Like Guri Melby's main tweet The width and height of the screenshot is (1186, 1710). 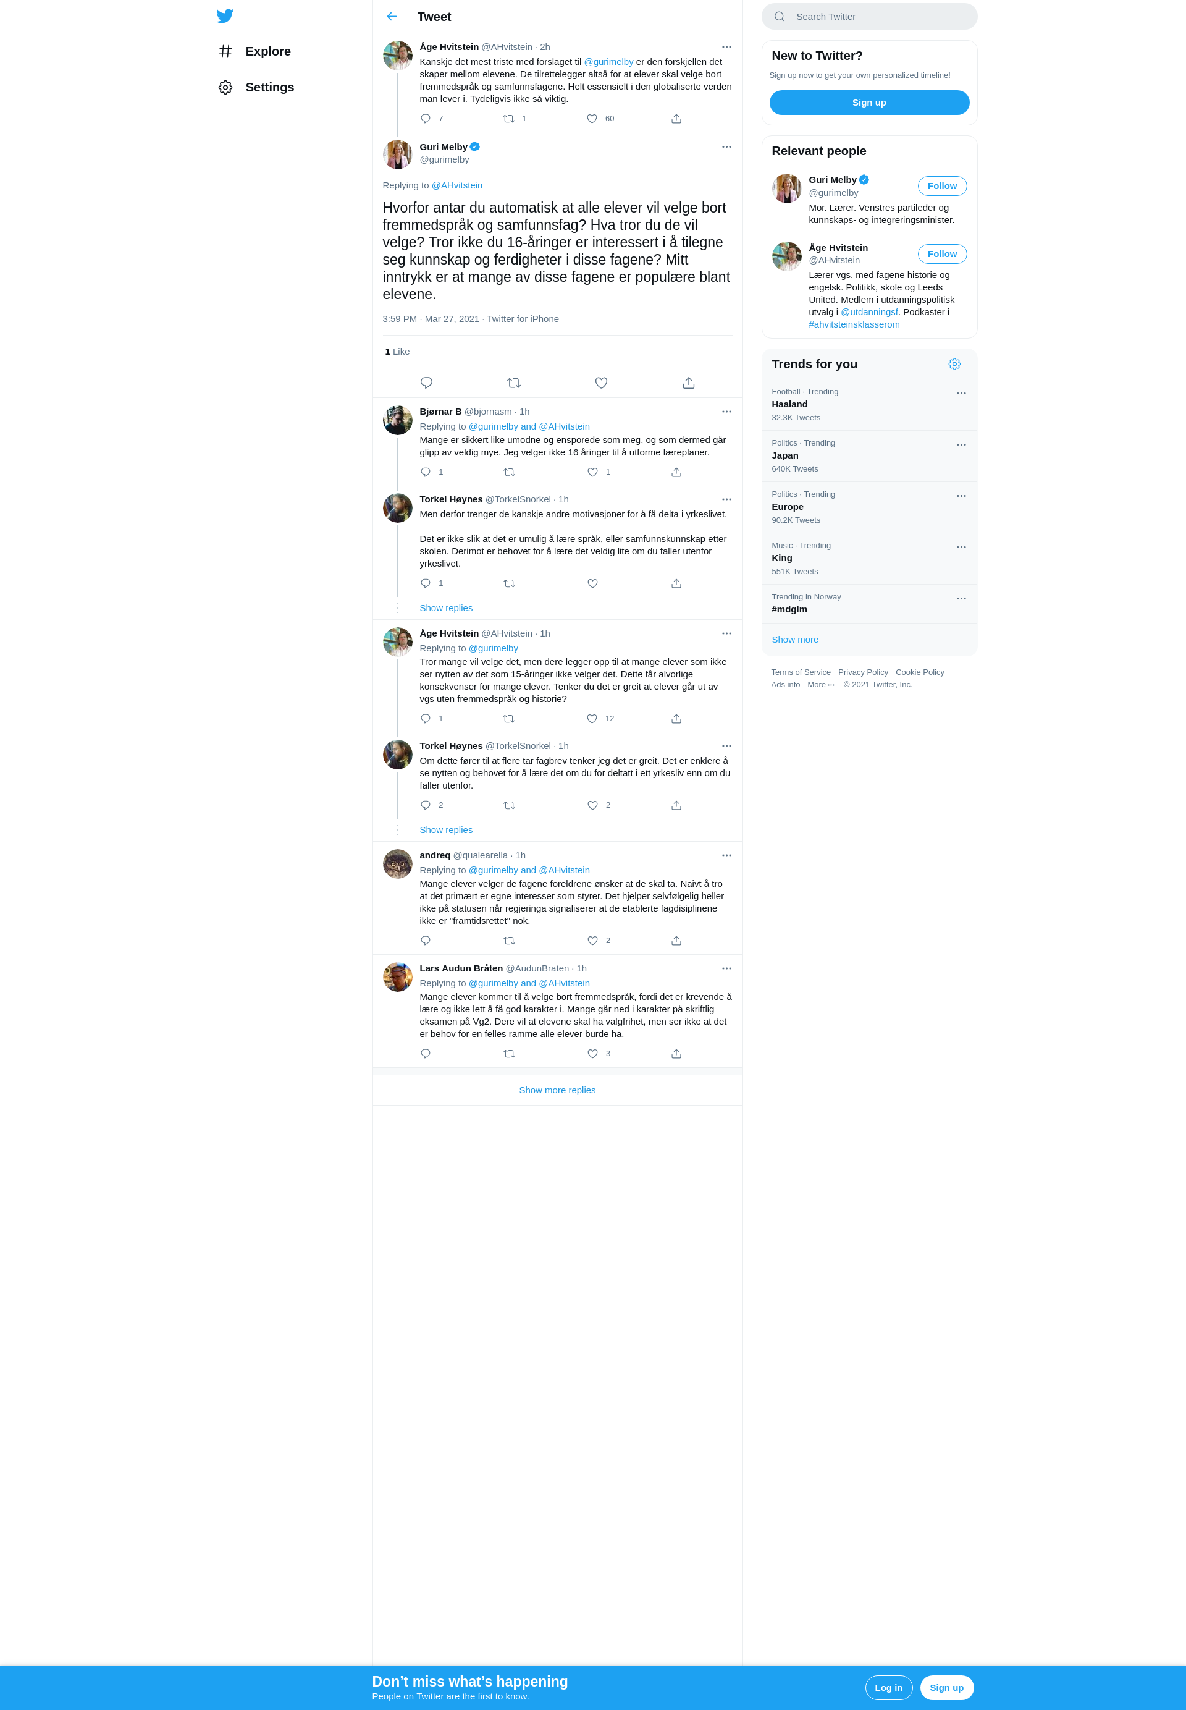[x=601, y=383]
